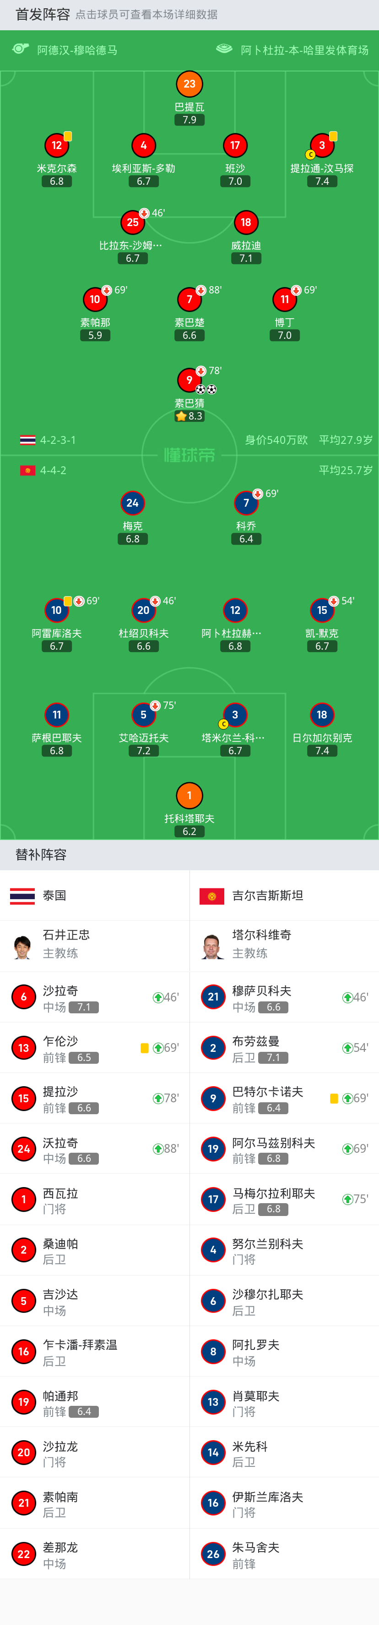Open coach 石井正忠 profile photo
This screenshot has height=1625, width=379.
click(23, 946)
